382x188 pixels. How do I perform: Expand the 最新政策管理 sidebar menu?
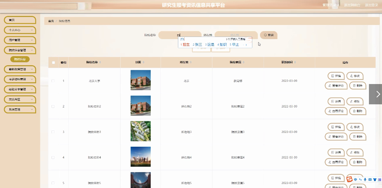tap(20, 69)
